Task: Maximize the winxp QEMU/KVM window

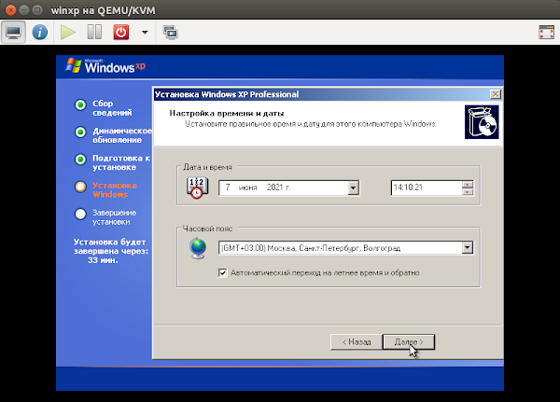Action: [x=37, y=10]
